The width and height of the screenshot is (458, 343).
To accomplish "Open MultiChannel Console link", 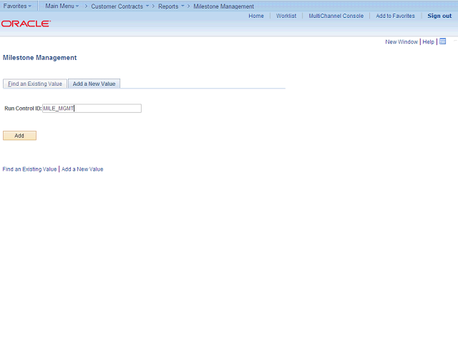I will click(x=336, y=16).
